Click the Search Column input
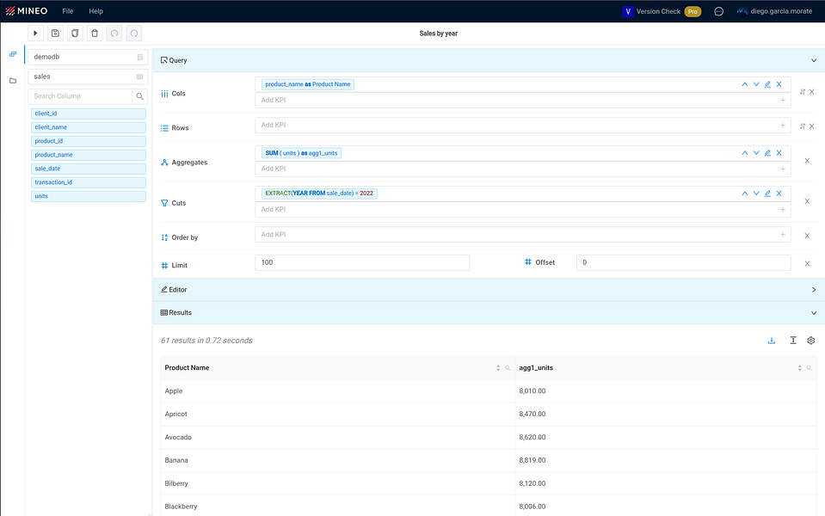 tap(80, 96)
